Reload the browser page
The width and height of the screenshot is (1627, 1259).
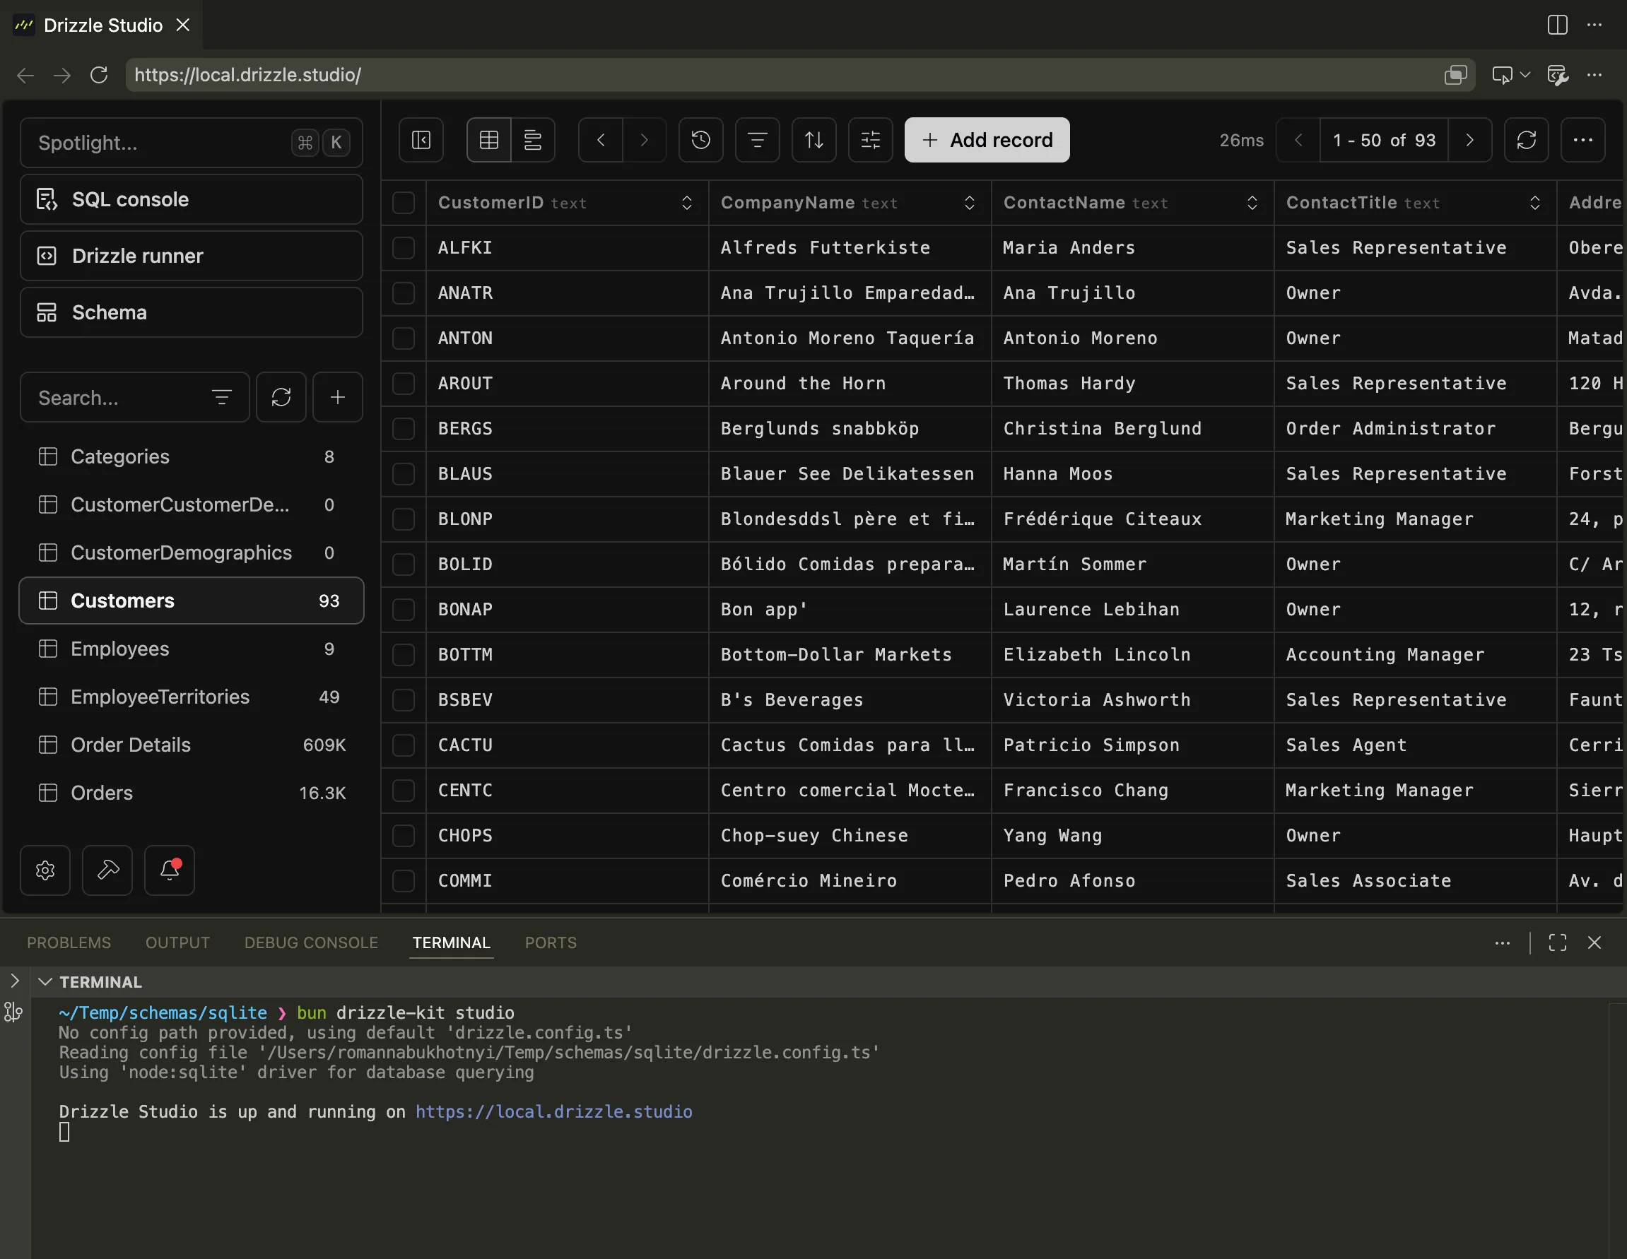(99, 75)
